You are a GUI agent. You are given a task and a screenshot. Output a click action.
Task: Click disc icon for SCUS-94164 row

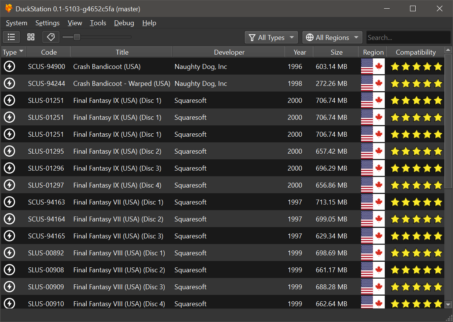[9, 219]
